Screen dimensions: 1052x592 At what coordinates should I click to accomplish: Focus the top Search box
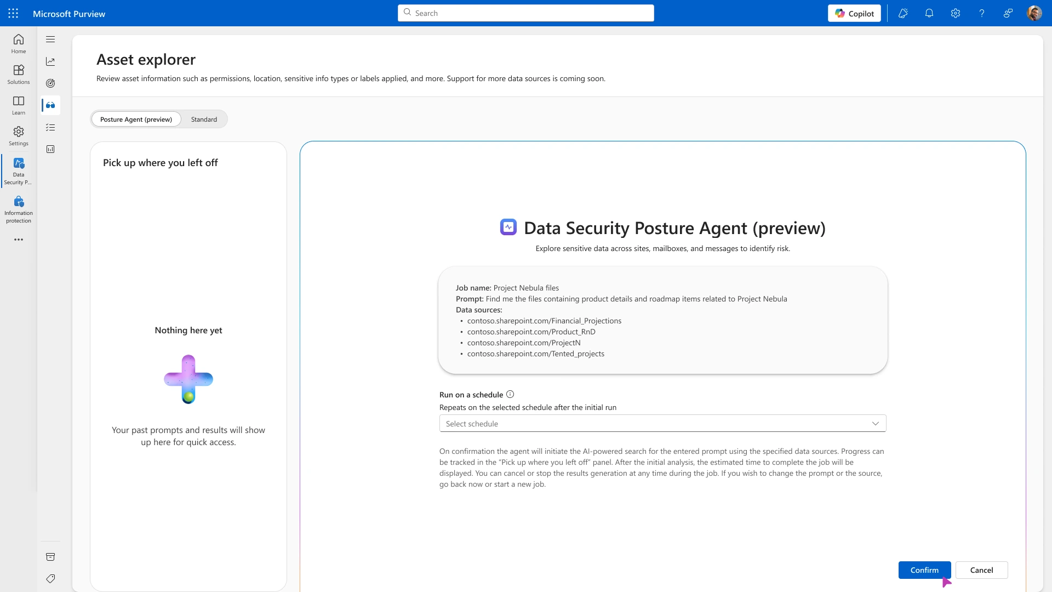tap(526, 13)
